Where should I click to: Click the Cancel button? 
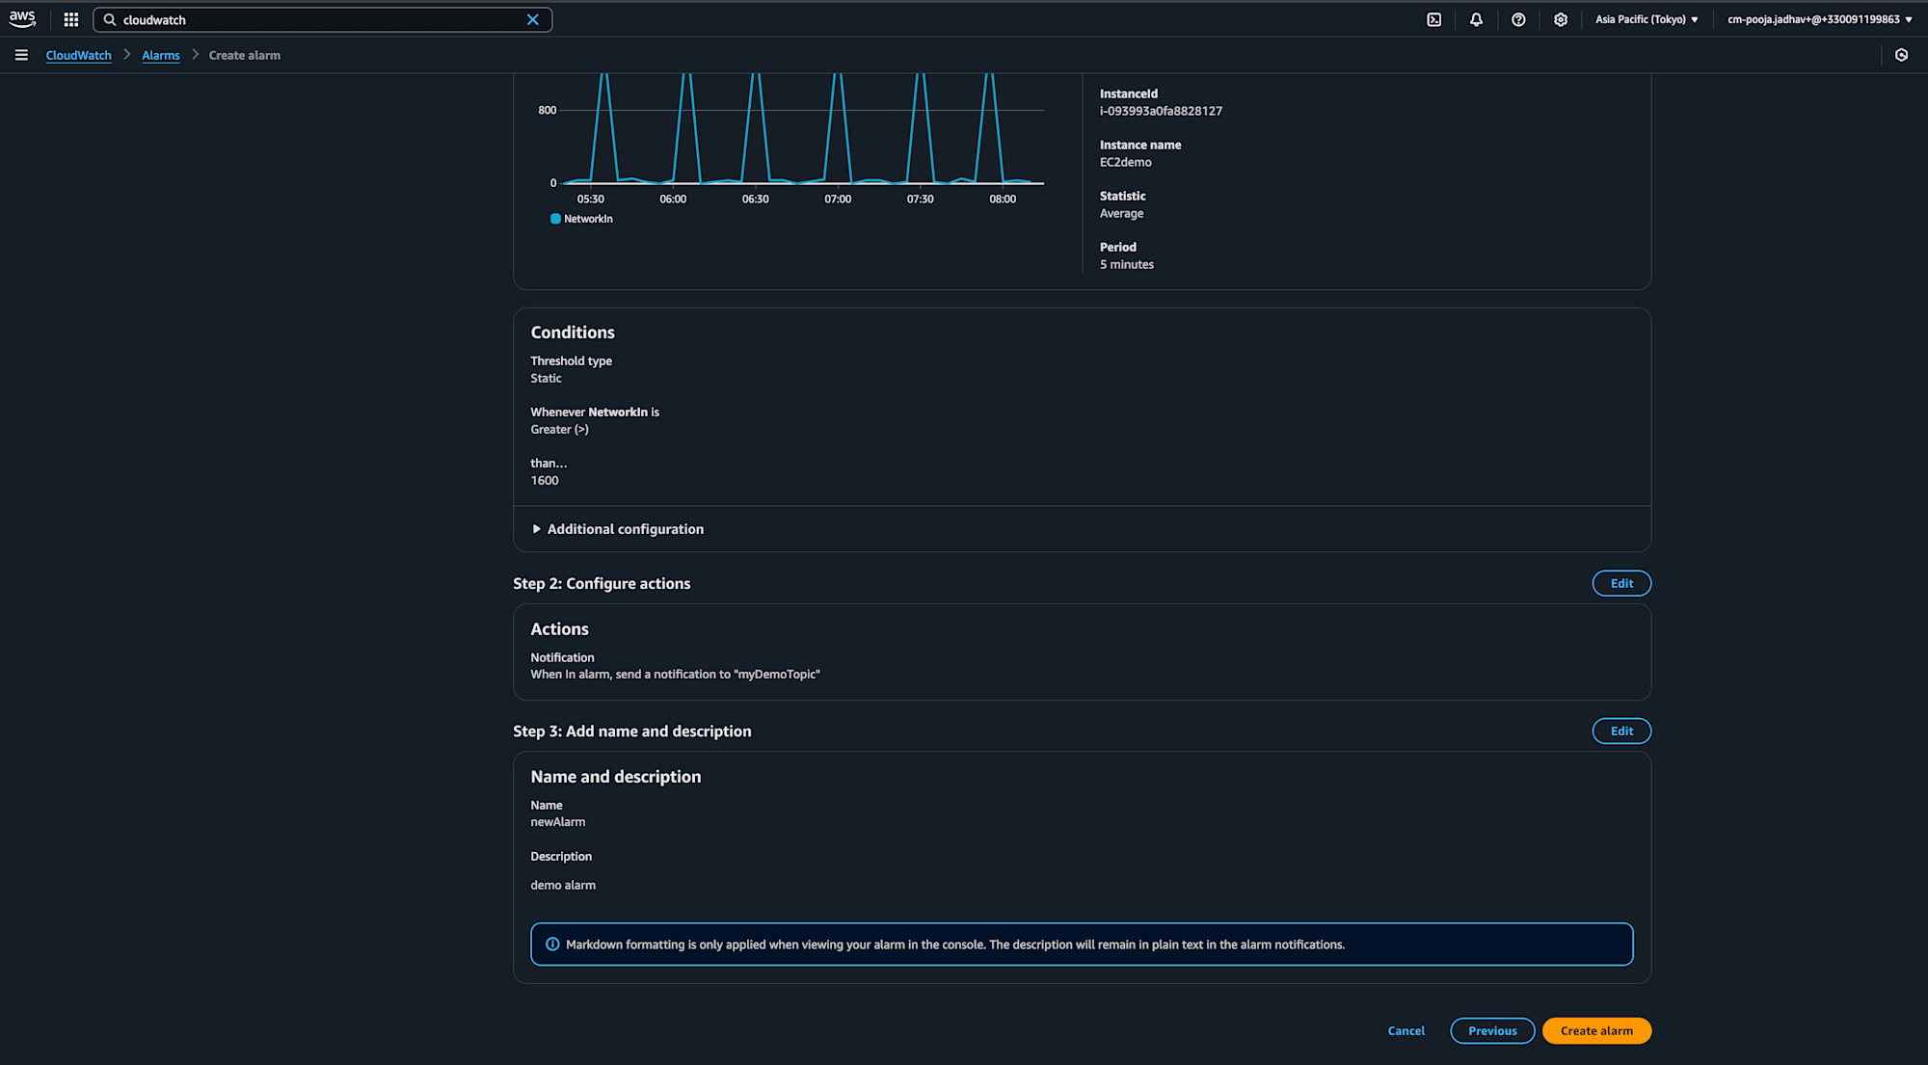[1406, 1029]
